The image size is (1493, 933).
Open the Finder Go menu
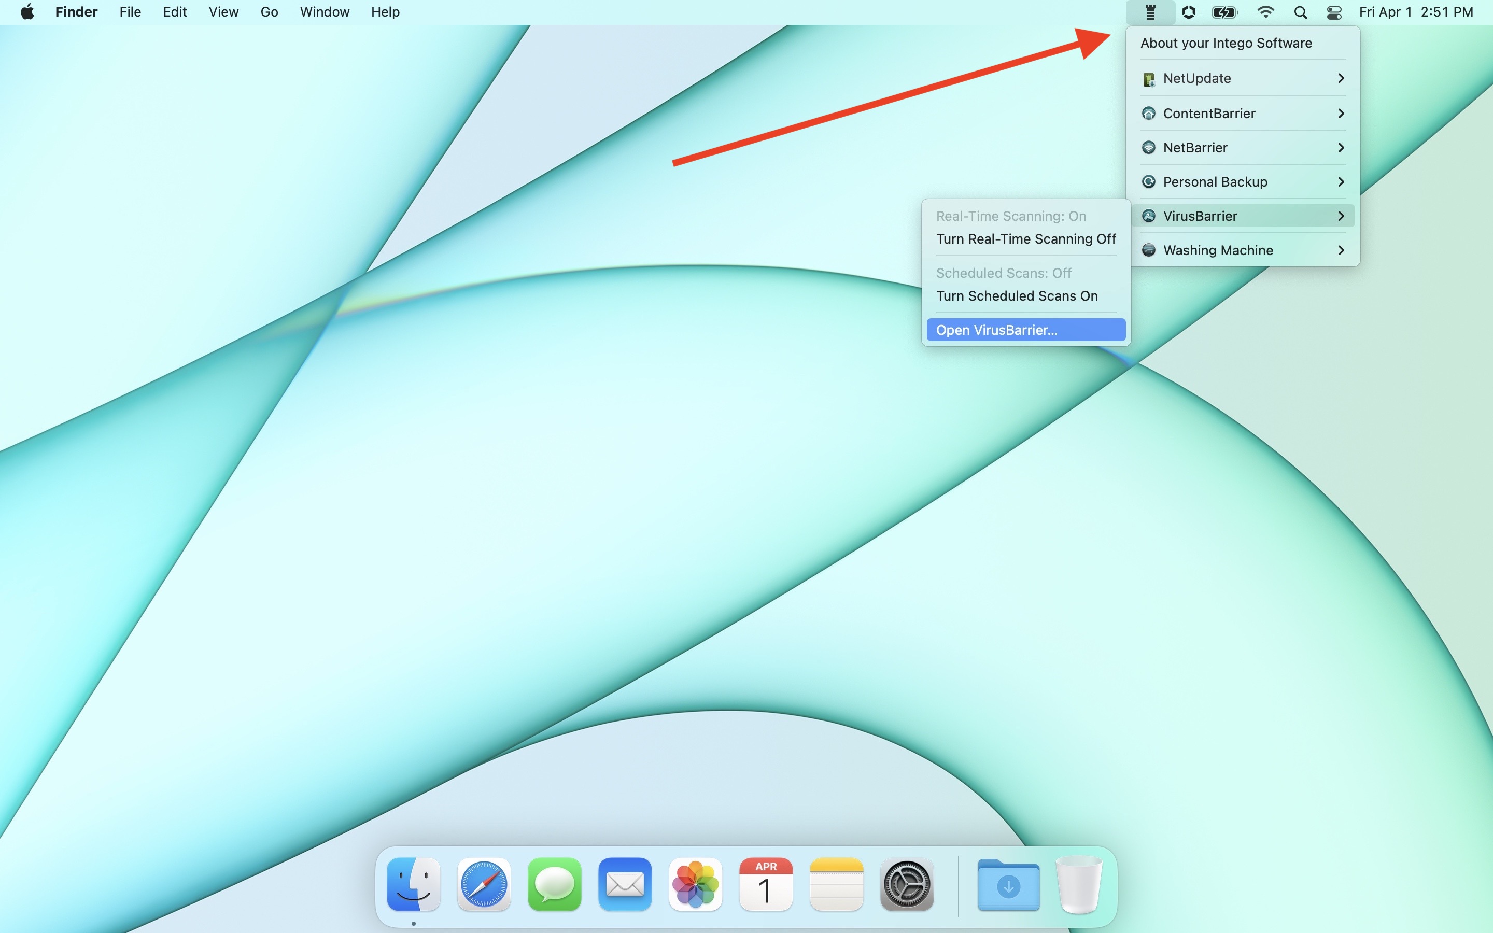tap(269, 12)
